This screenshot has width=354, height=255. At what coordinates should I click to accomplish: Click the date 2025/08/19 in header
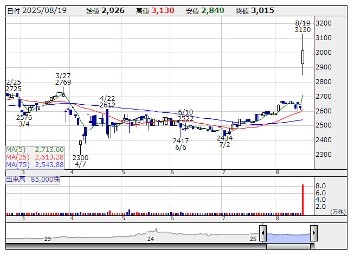tap(44, 10)
